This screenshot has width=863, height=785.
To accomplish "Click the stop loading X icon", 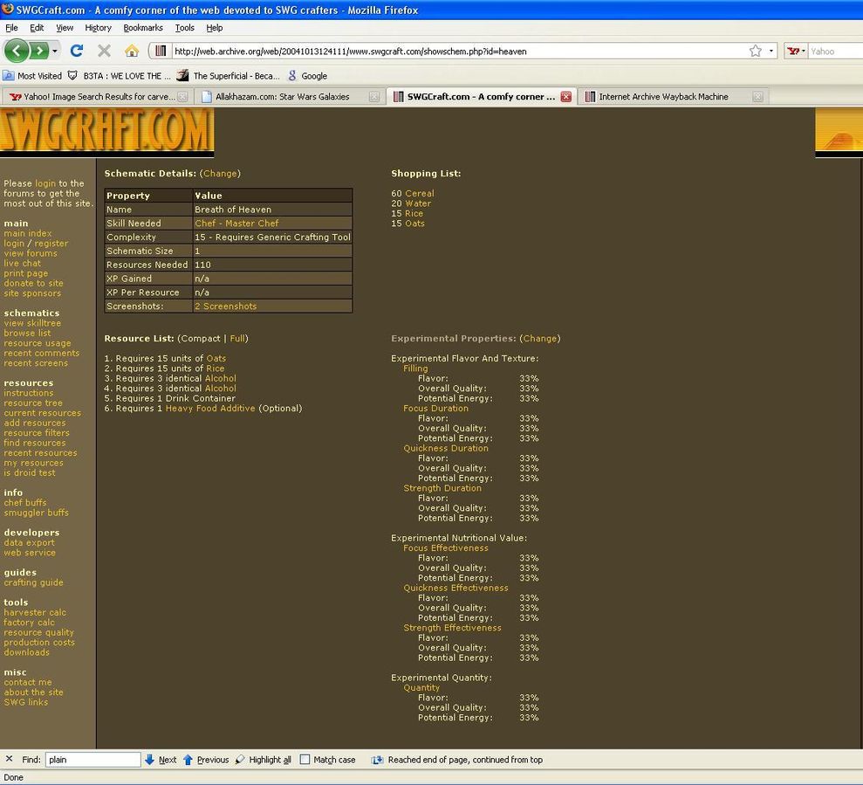I will tap(104, 51).
